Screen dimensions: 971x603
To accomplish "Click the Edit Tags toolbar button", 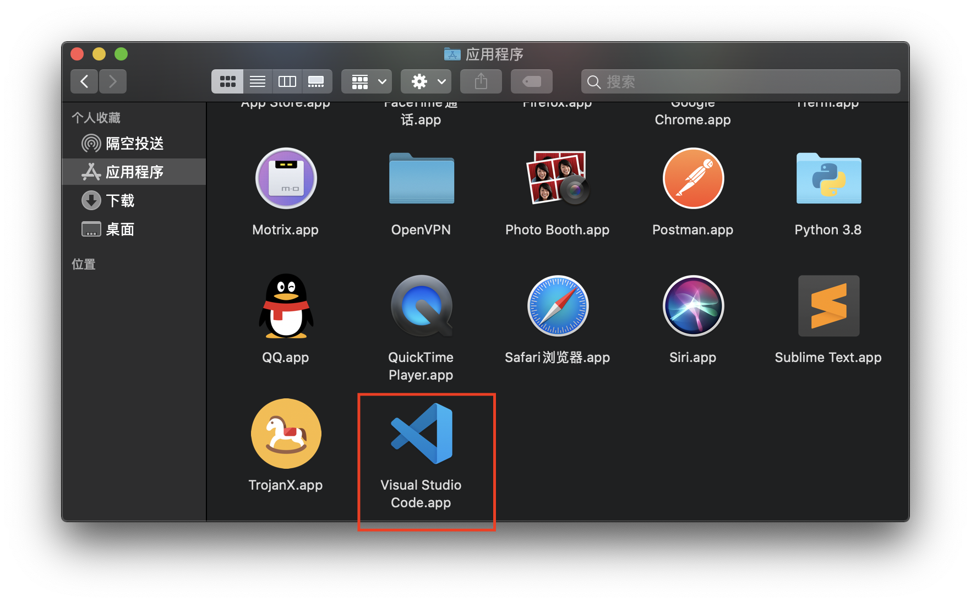I will coord(532,81).
